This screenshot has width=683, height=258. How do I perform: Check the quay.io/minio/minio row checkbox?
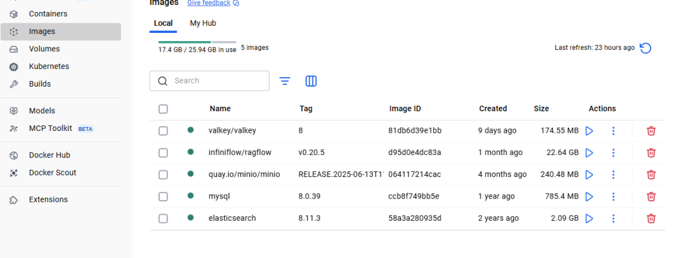pyautogui.click(x=163, y=175)
